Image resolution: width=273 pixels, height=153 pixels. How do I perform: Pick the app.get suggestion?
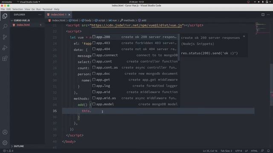pos(135,80)
